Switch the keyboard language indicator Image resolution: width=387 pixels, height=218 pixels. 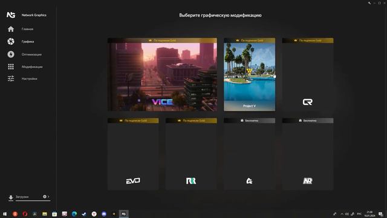359,214
